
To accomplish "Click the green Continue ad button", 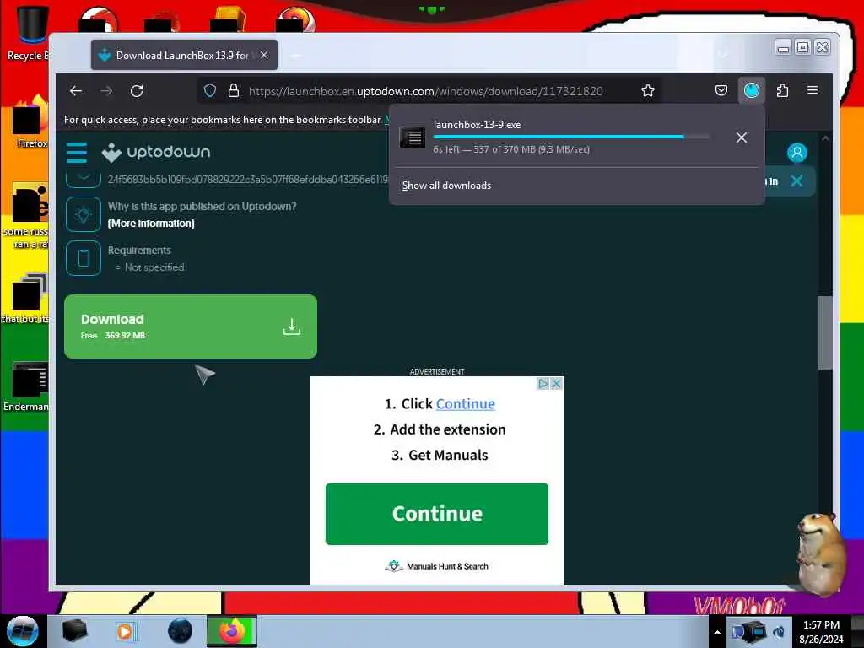I will coord(437,514).
